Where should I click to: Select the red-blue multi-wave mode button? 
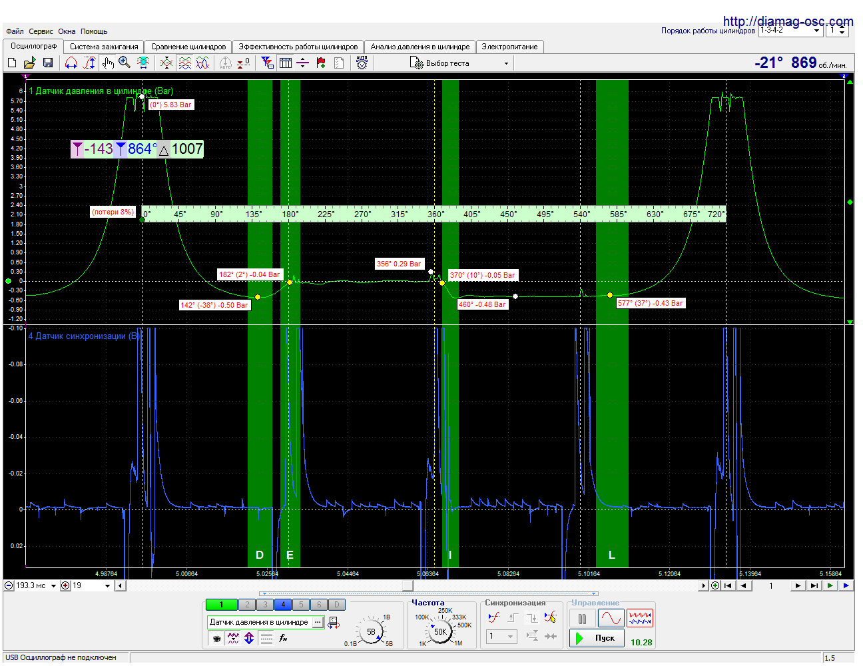pos(640,619)
